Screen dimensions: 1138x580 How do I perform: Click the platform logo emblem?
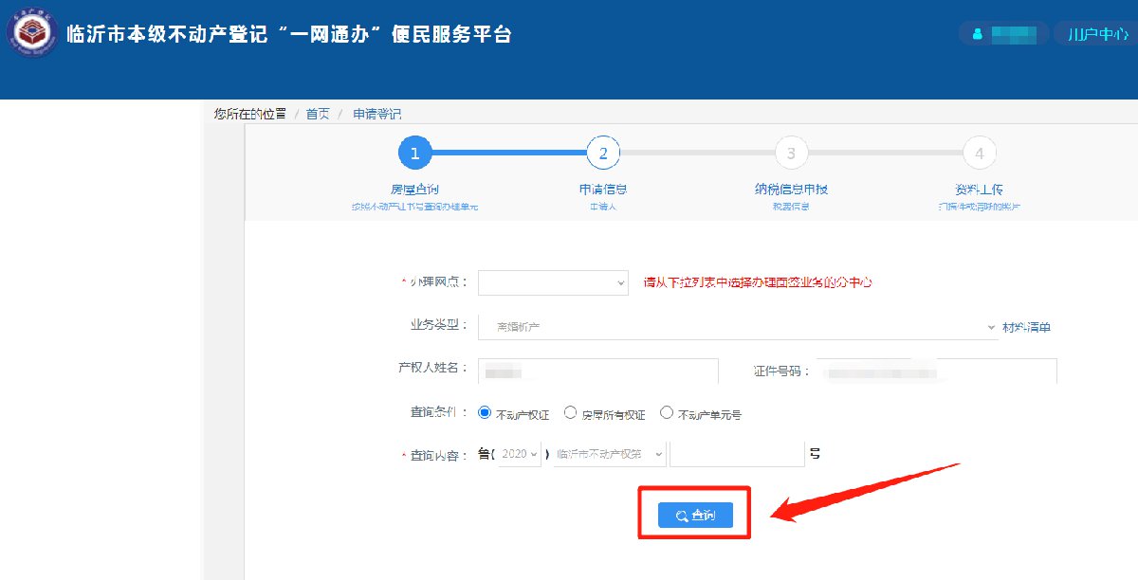click(x=31, y=34)
